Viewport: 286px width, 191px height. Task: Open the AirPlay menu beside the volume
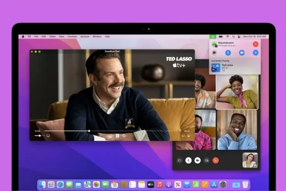click(x=48, y=136)
